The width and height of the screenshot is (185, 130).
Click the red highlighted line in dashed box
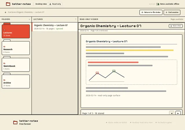click(x=113, y=62)
